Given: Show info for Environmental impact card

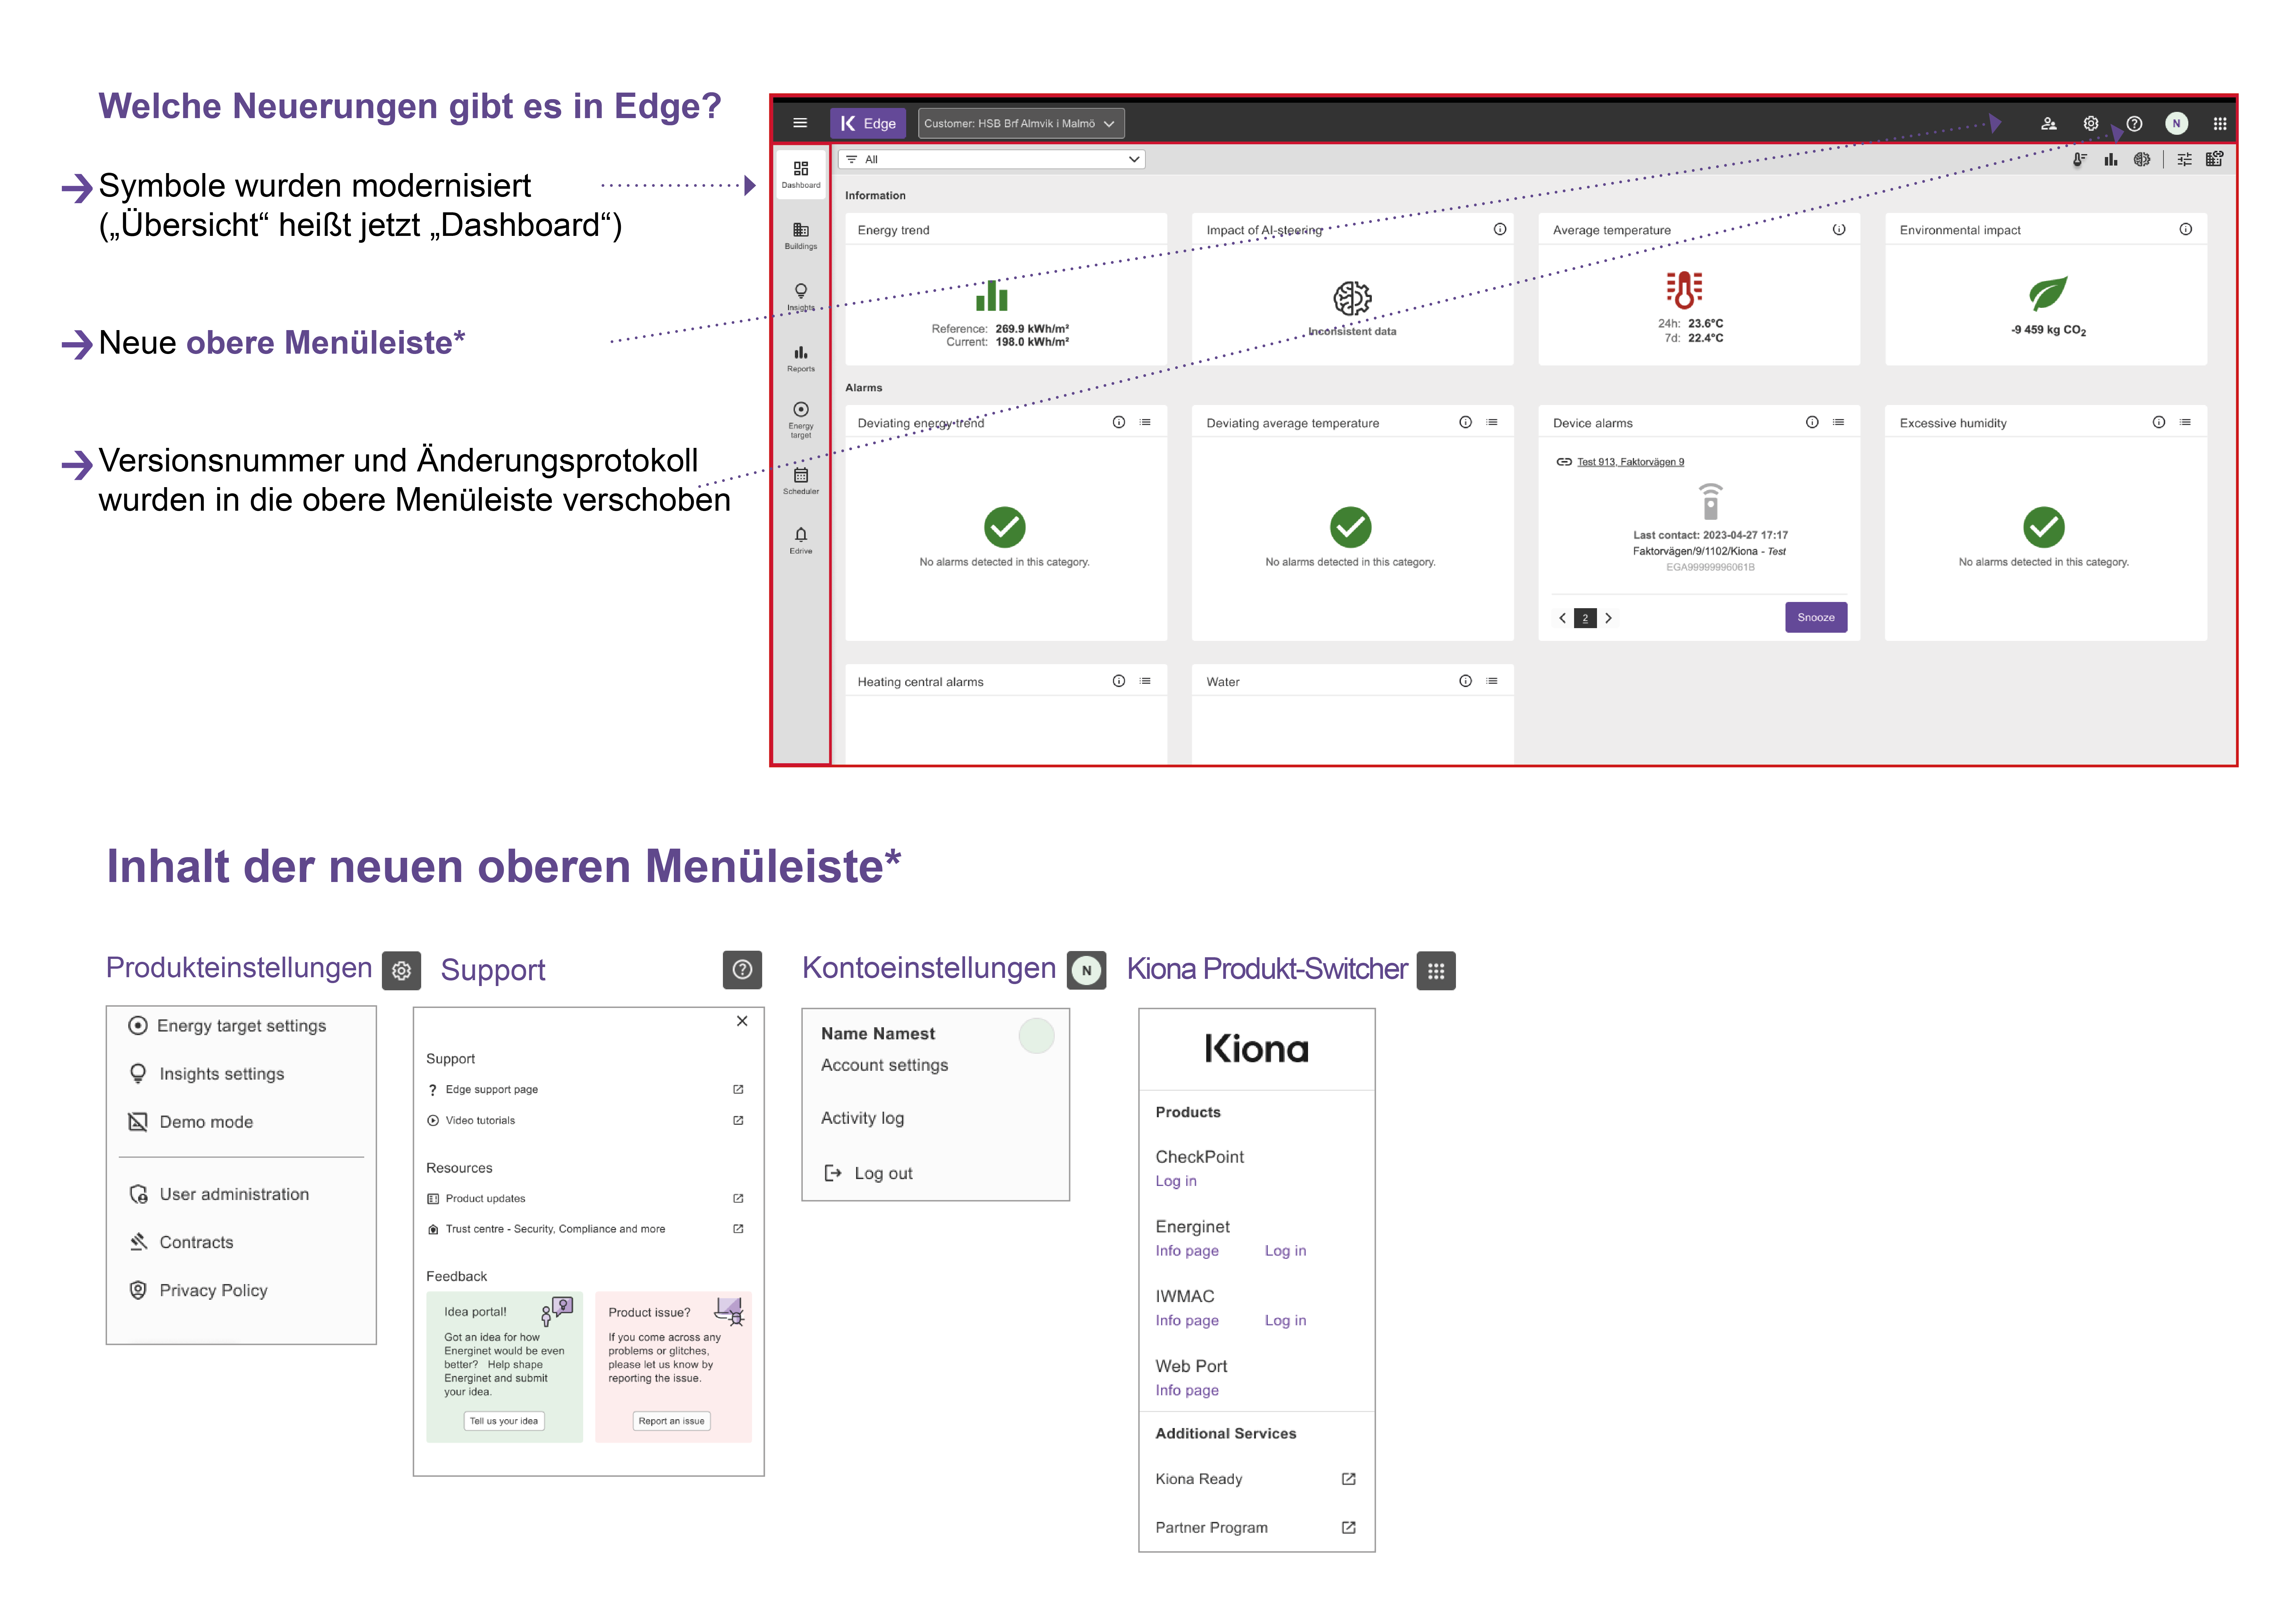Looking at the screenshot, I should coord(2186,229).
